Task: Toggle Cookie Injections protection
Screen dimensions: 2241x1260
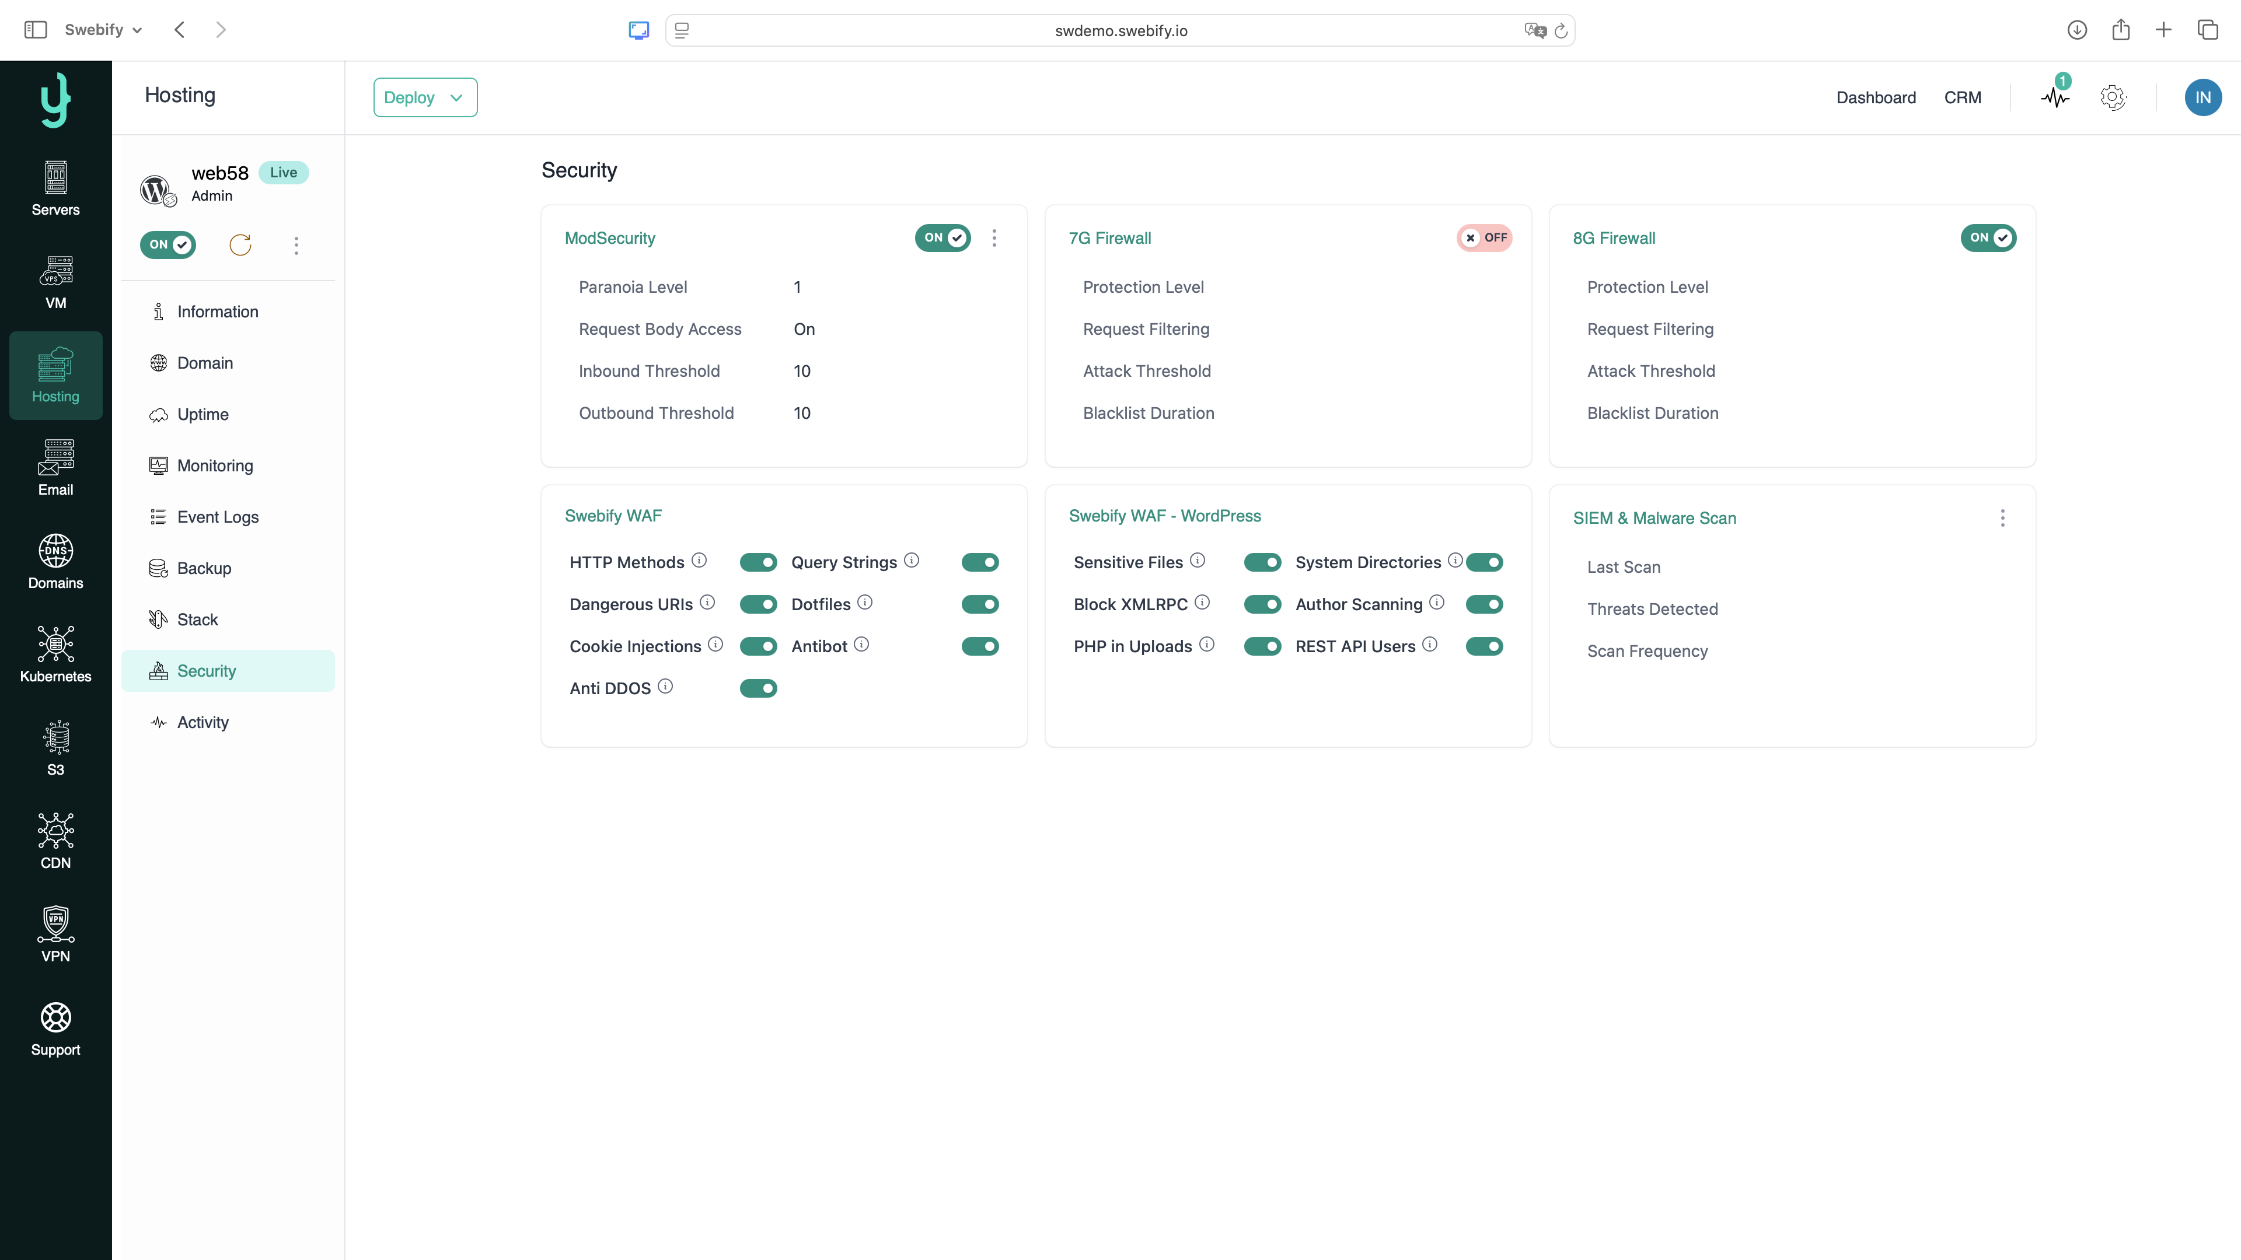Action: (x=759, y=646)
